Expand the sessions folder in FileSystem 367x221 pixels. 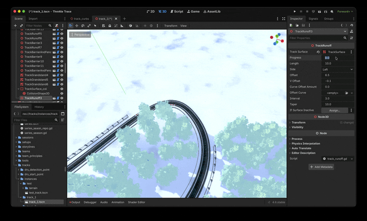pos(16,137)
